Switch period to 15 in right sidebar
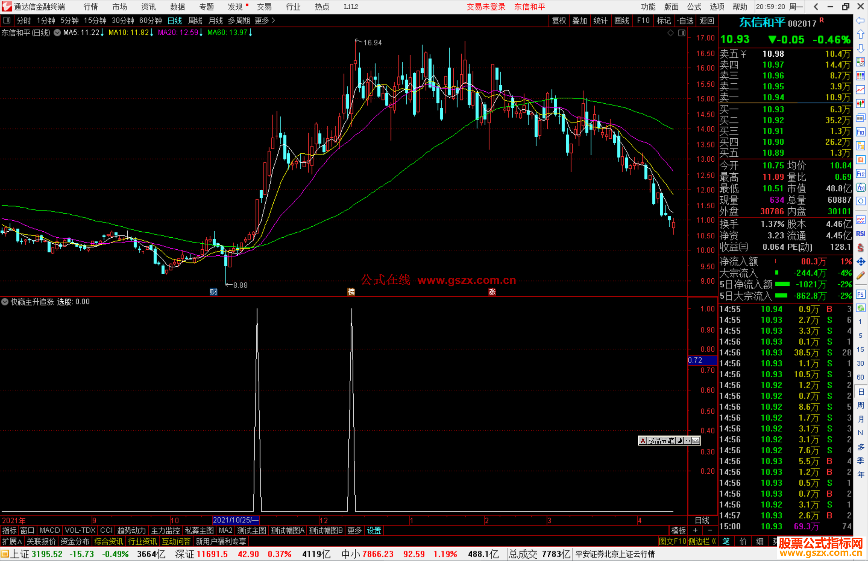Image resolution: width=868 pixels, height=561 pixels. 860,349
